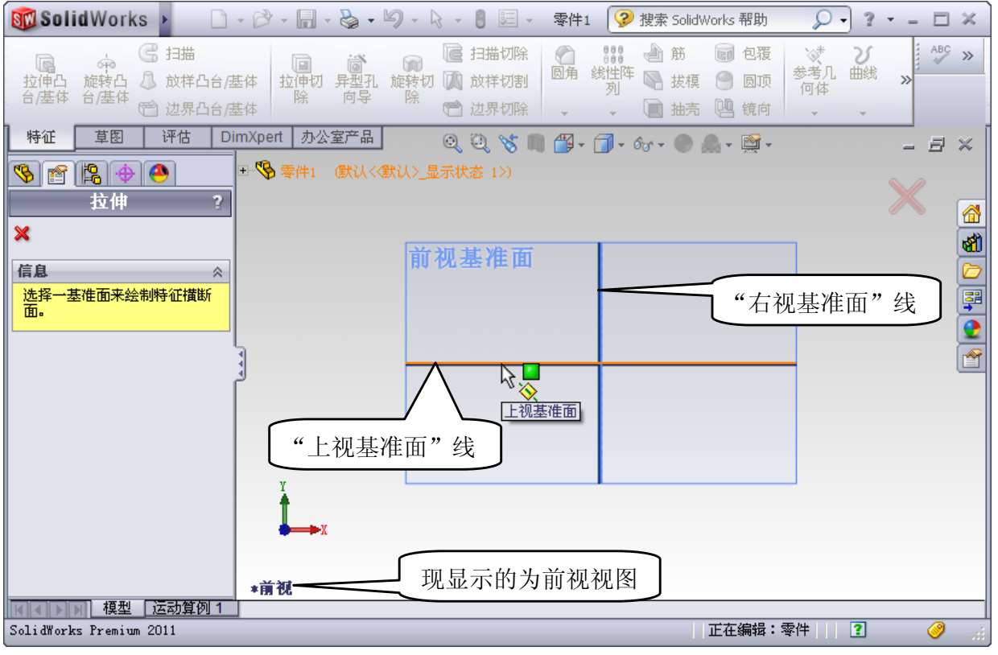
Task: Expand the 零件1 flyout tree node
Action: 244,171
